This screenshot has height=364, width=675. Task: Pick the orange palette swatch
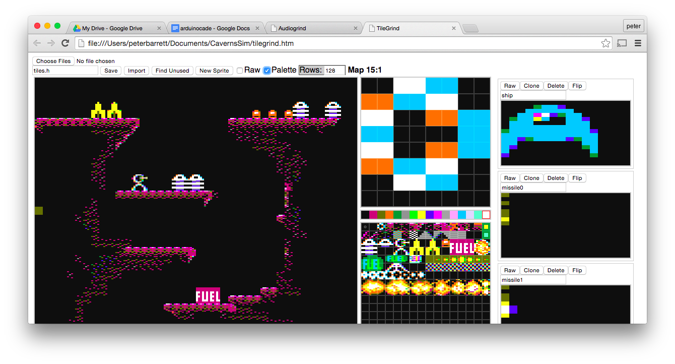click(389, 215)
